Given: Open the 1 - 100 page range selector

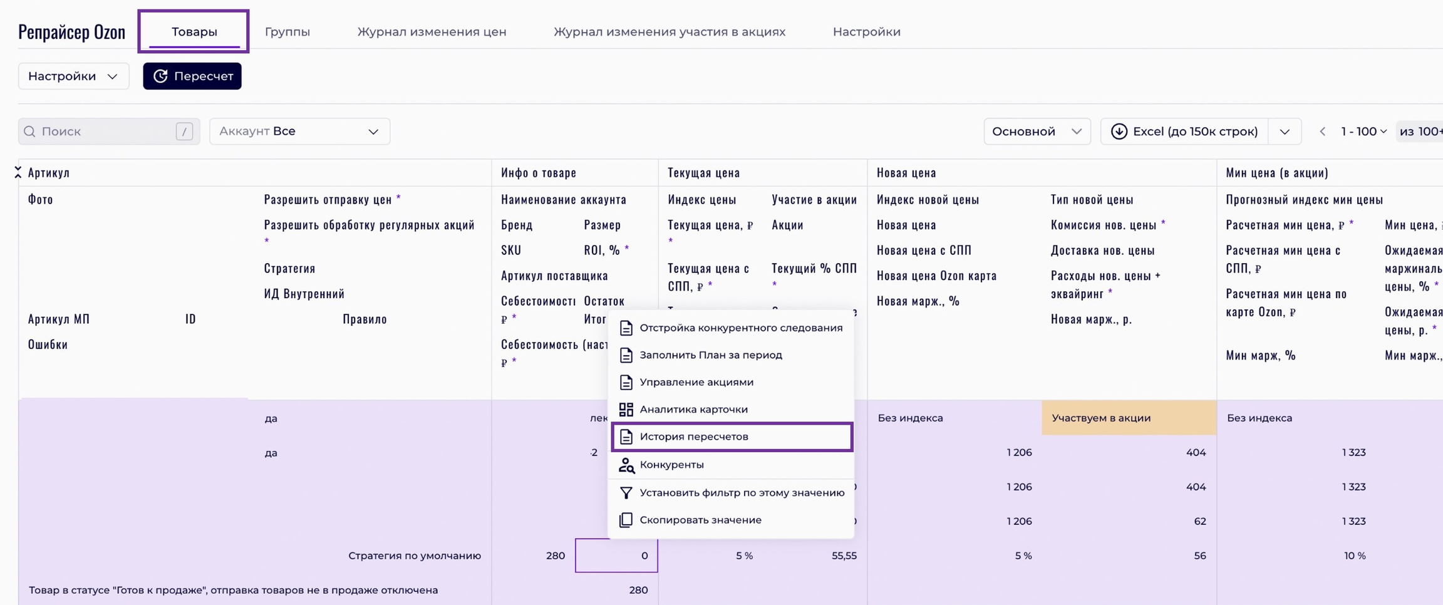Looking at the screenshot, I should pyautogui.click(x=1363, y=132).
